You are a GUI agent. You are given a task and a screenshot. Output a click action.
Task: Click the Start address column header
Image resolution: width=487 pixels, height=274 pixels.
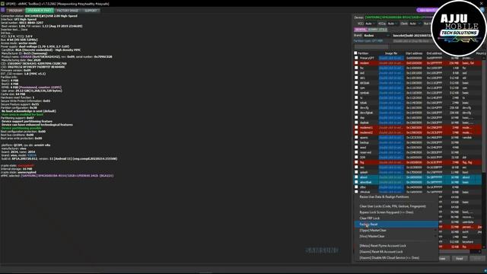pyautogui.click(x=414, y=53)
